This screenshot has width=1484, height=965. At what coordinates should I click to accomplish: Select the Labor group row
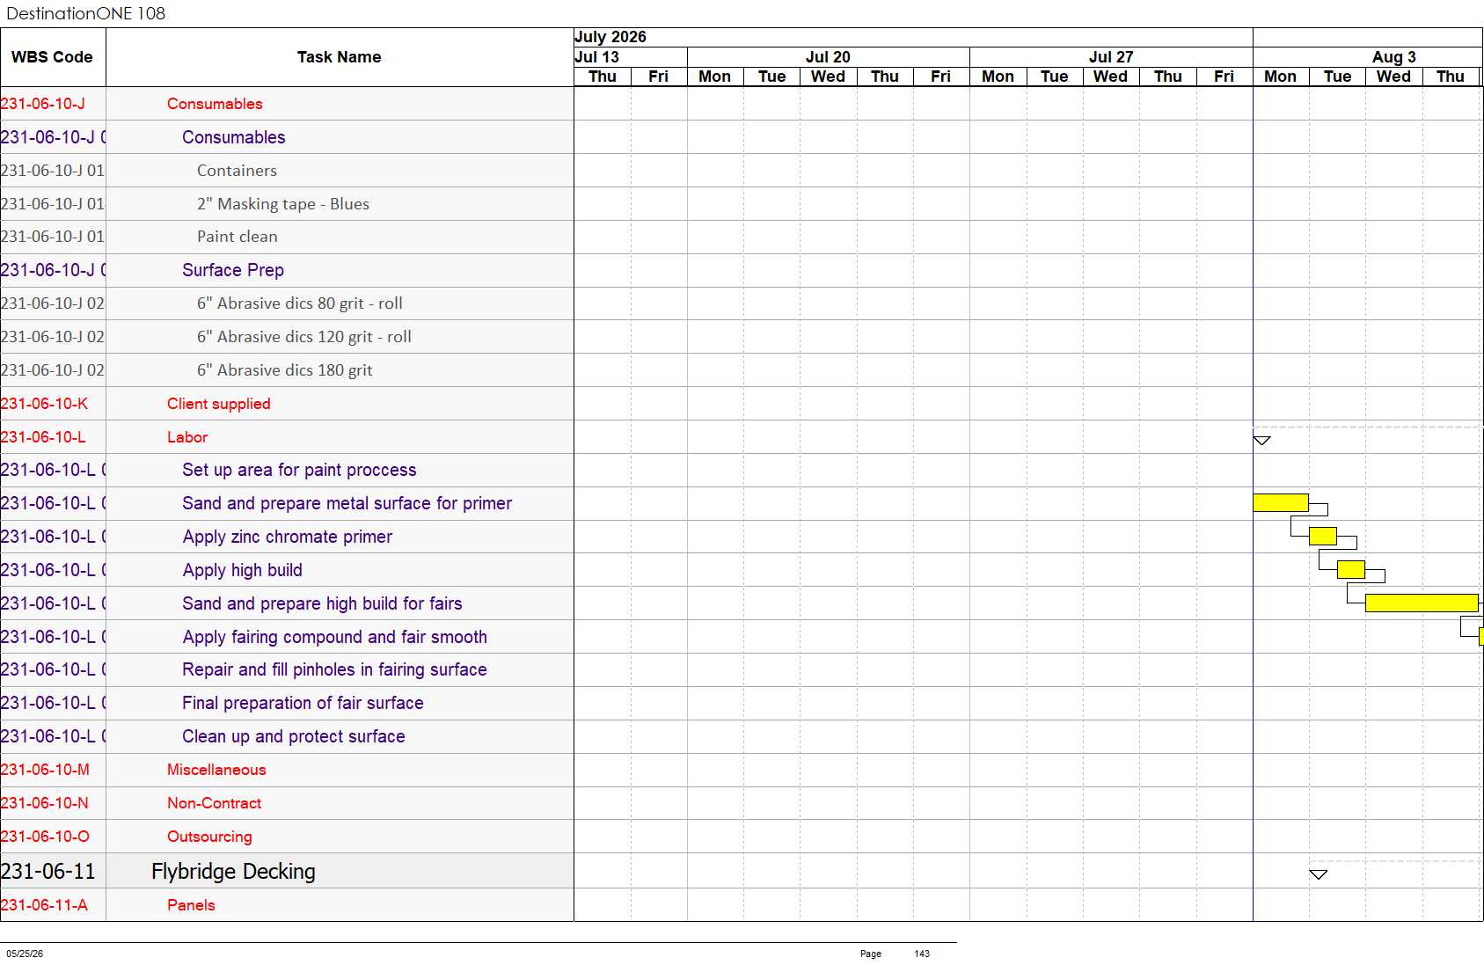pyautogui.click(x=287, y=437)
